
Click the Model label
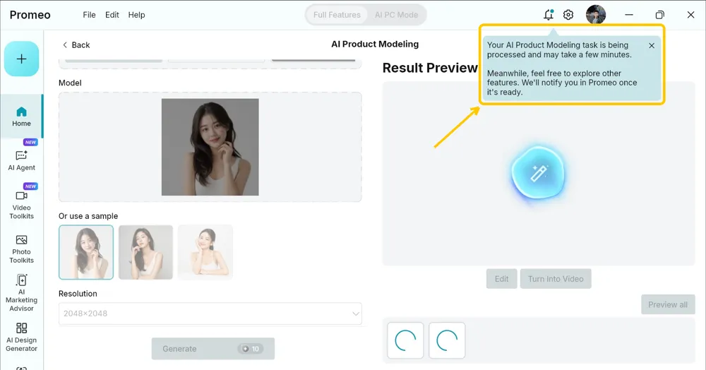[x=70, y=83]
